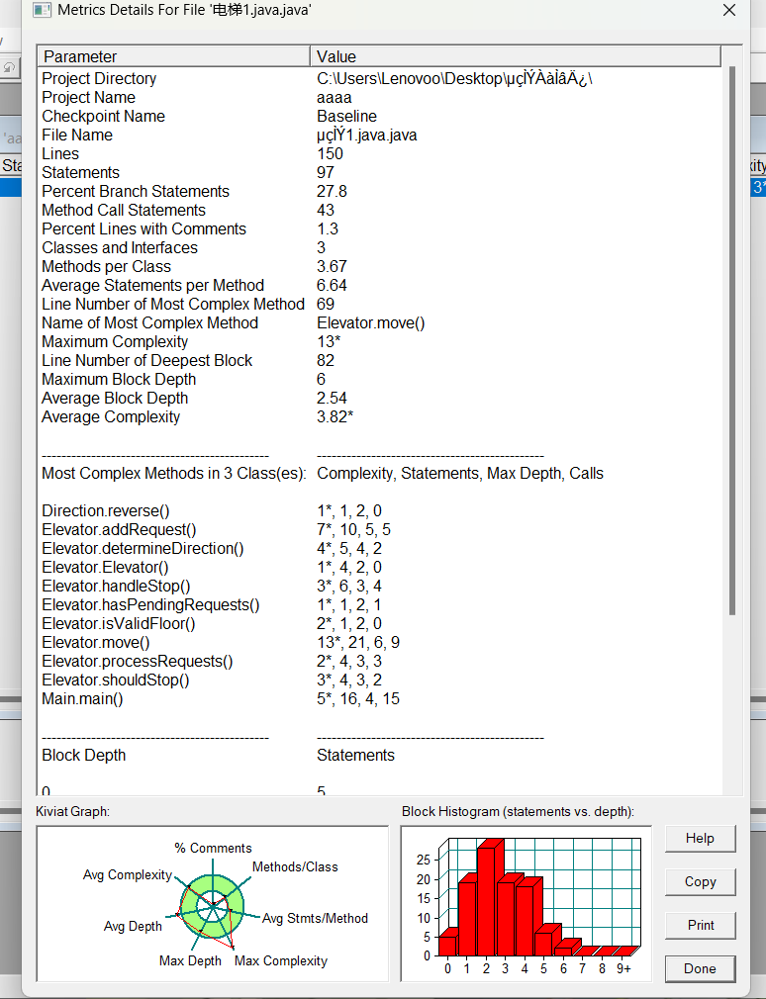Viewport: 766px width, 999px height.
Task: Click Maximum Block Depth row
Action: tap(379, 379)
